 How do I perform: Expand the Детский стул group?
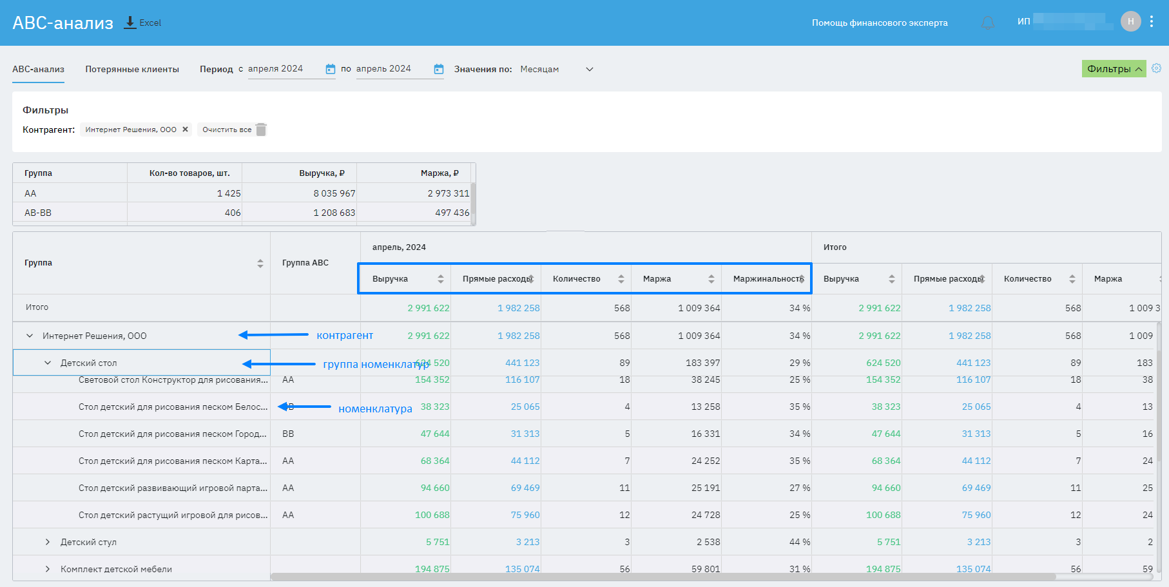click(x=48, y=542)
